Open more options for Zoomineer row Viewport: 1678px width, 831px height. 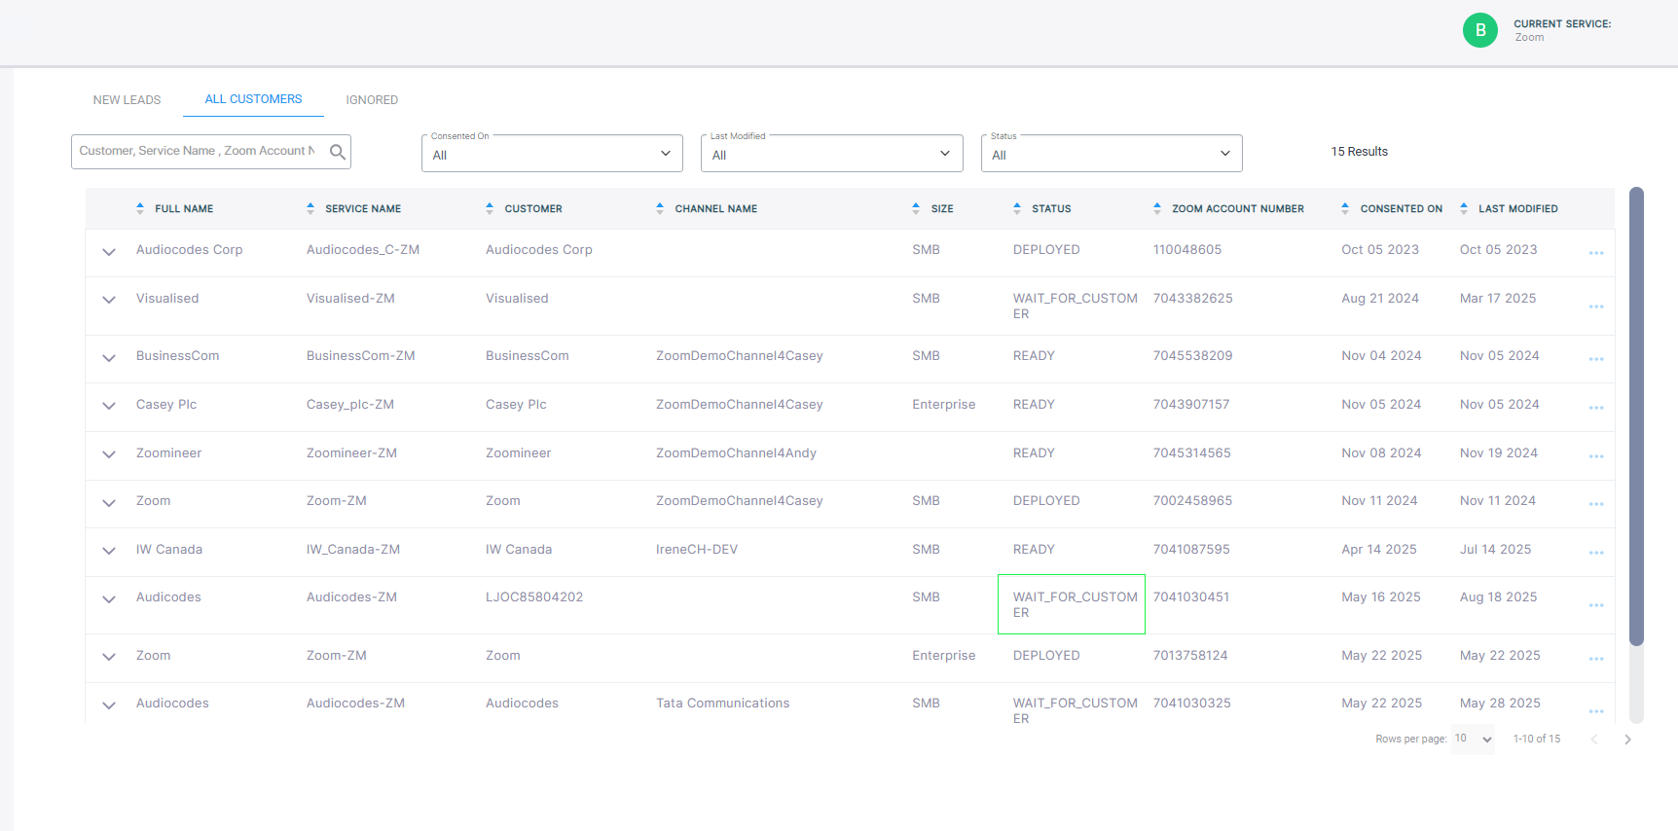(x=1596, y=456)
